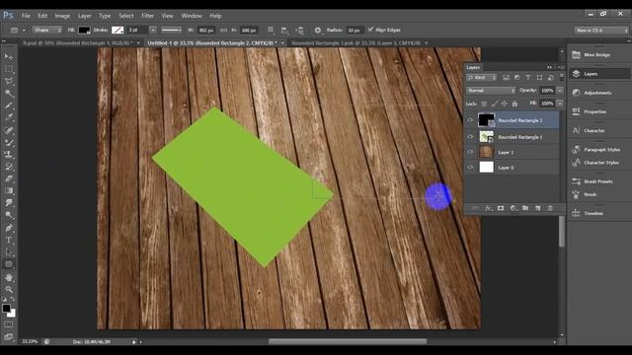The height and width of the screenshot is (355, 632).
Task: Link shape width and height
Action: pyautogui.click(x=223, y=31)
